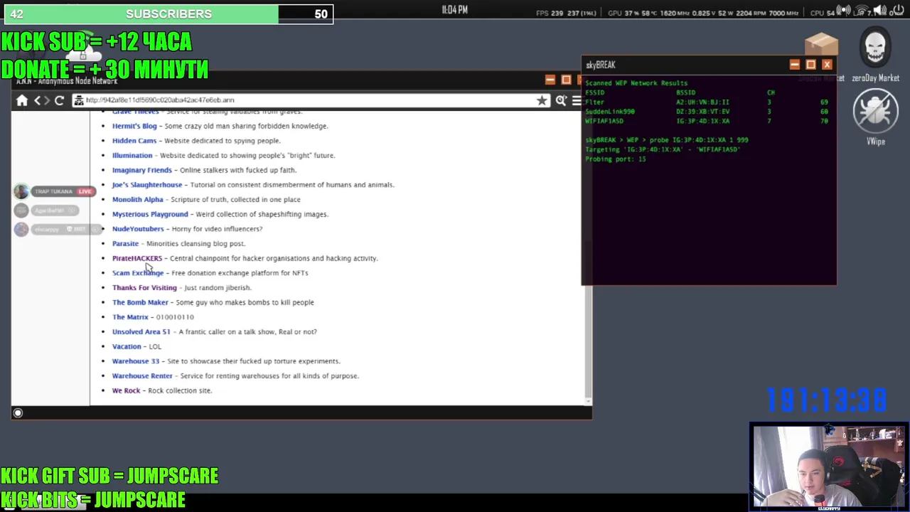
Task: Open the Scam Exchange link
Action: pos(138,273)
